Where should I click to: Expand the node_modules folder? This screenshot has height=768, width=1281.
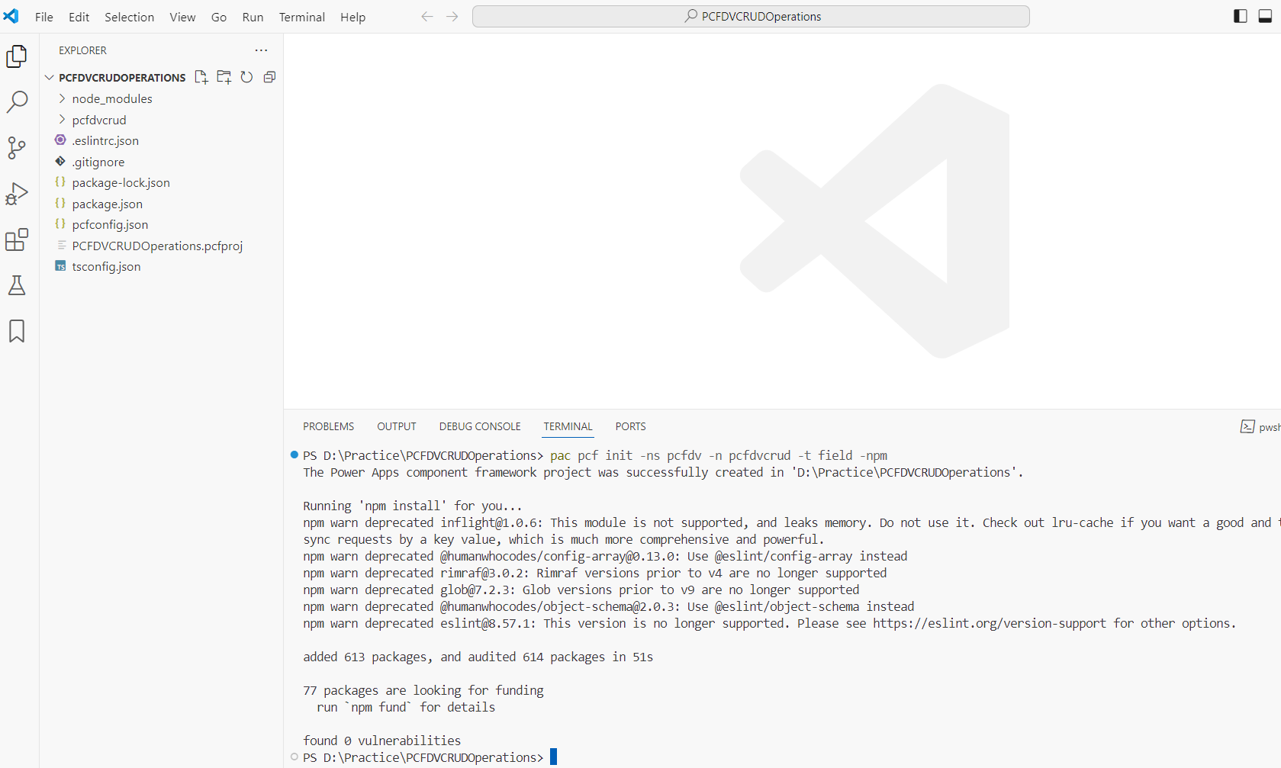112,98
